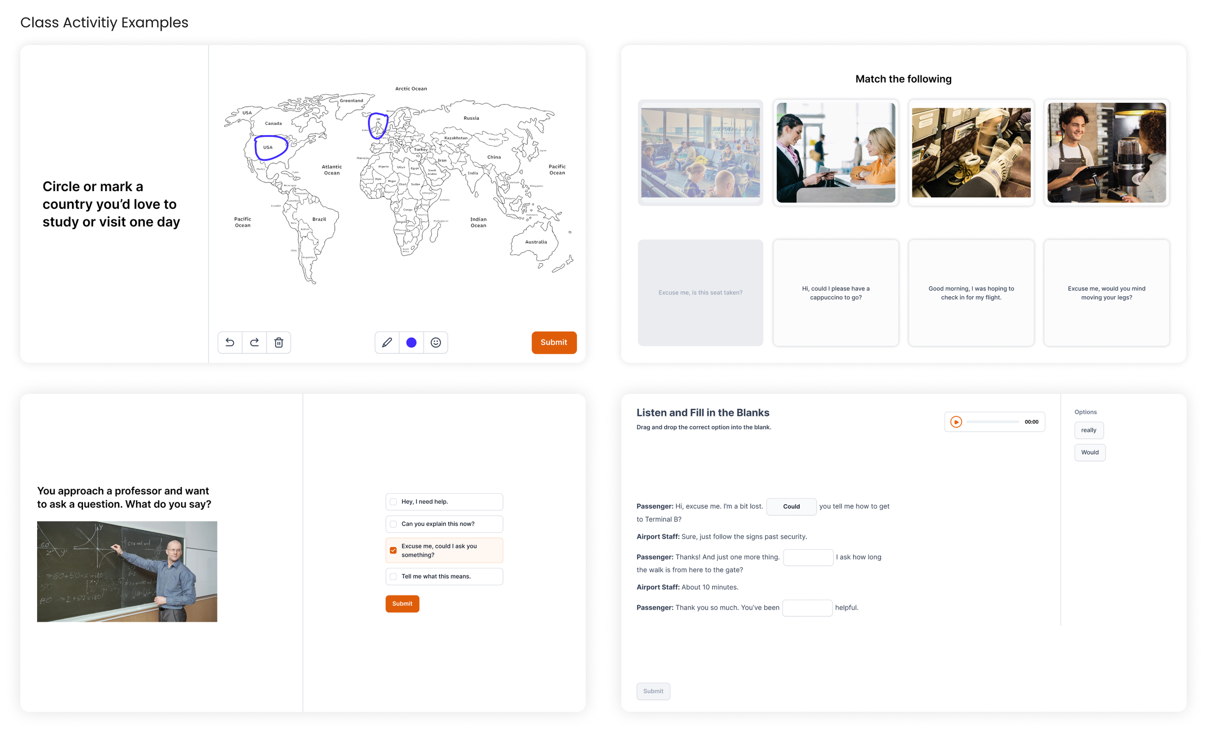Choose the 'cappuccino to go' phrase card
This screenshot has width=1207, height=732.
click(x=836, y=293)
